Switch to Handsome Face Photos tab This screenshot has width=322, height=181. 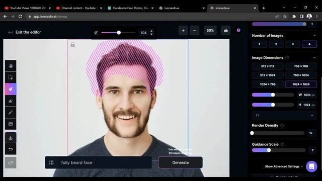pyautogui.click(x=131, y=8)
